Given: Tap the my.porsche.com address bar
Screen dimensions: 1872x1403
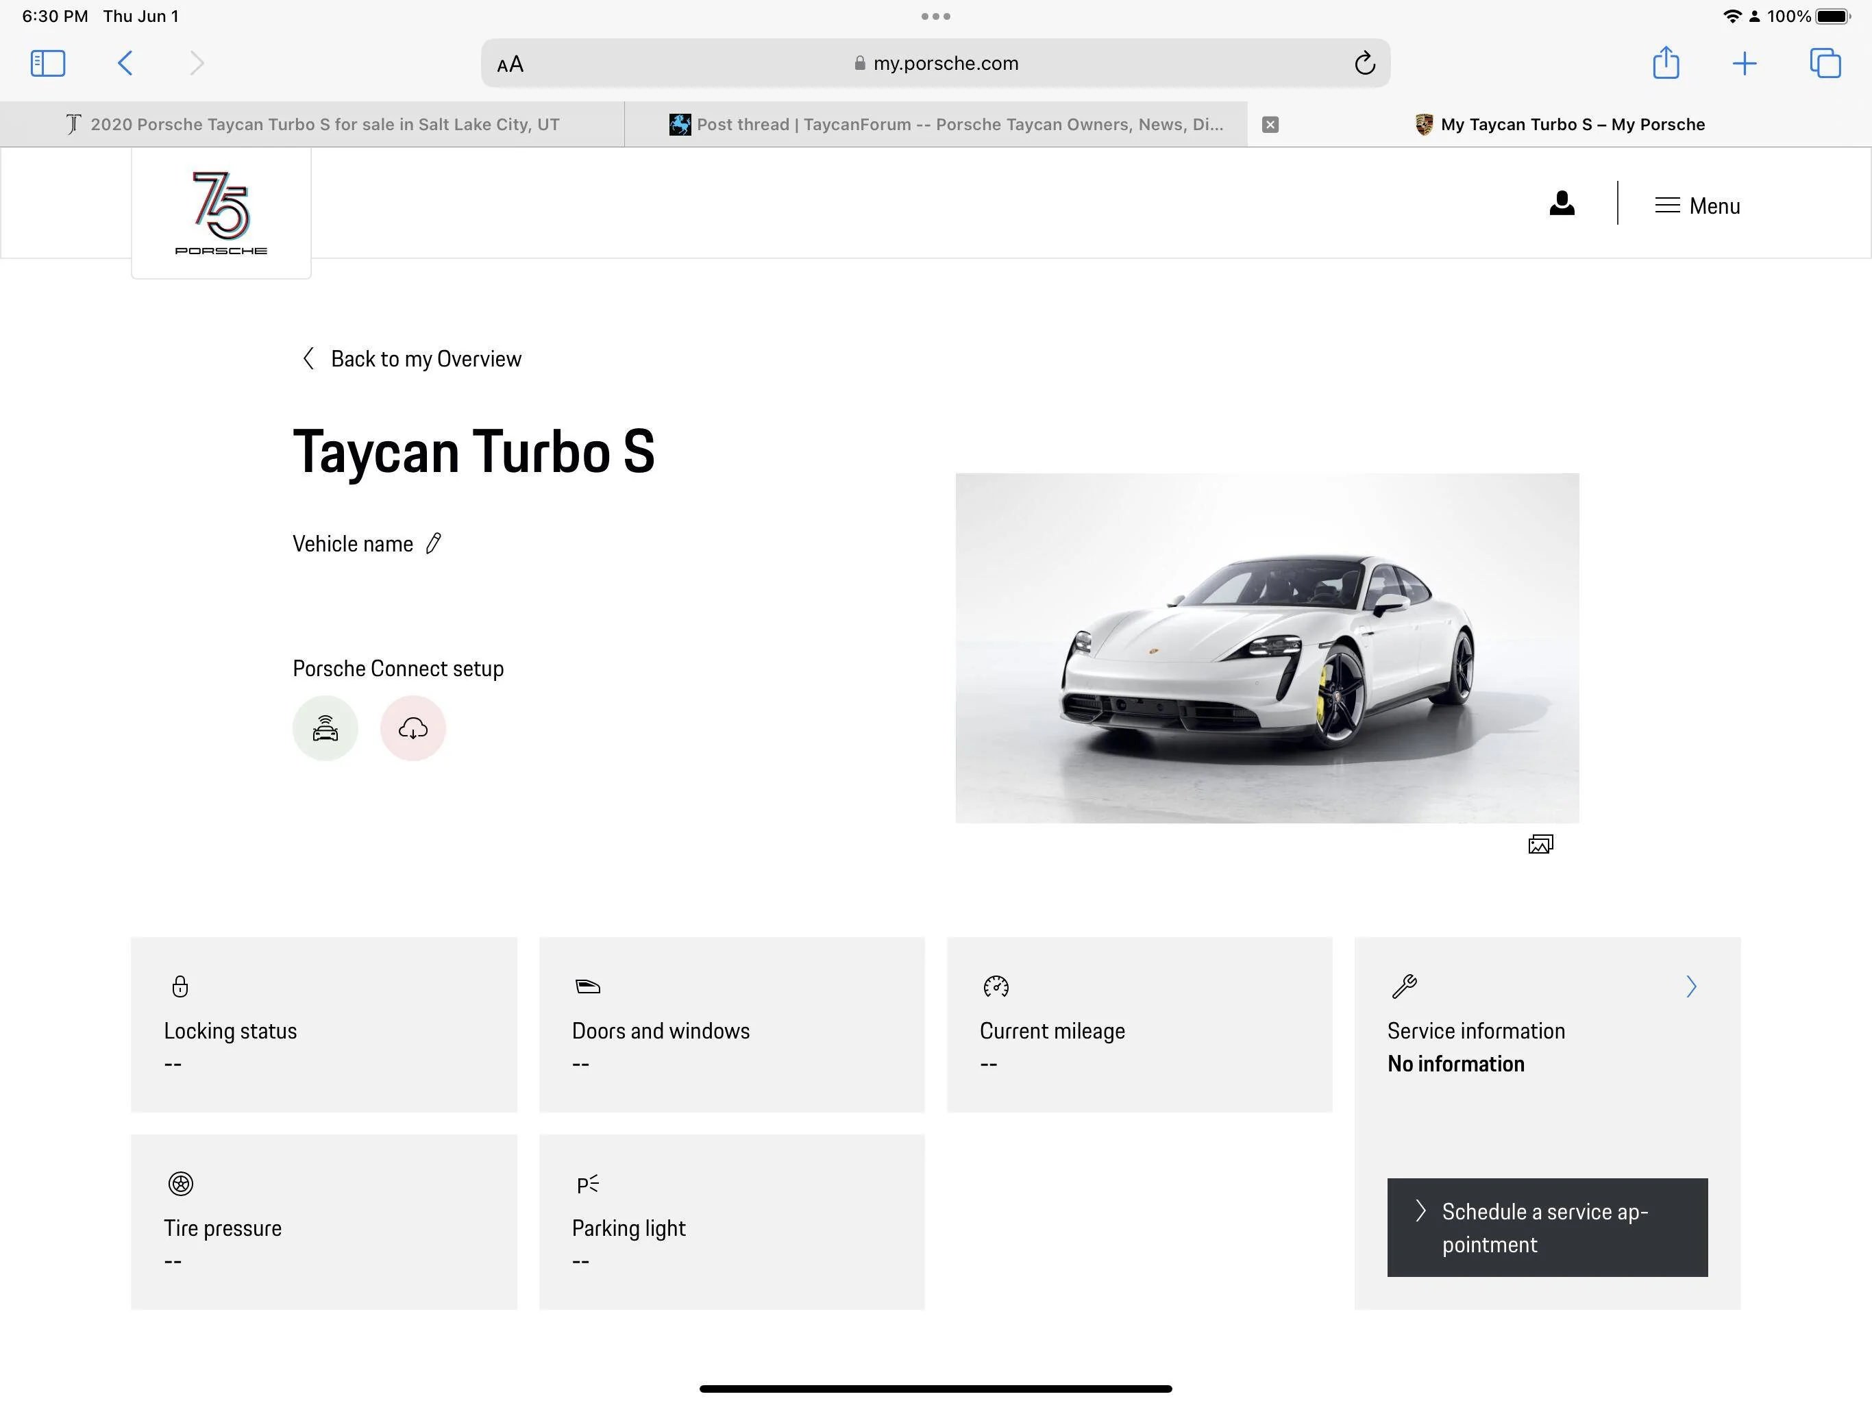Looking at the screenshot, I should click(935, 64).
